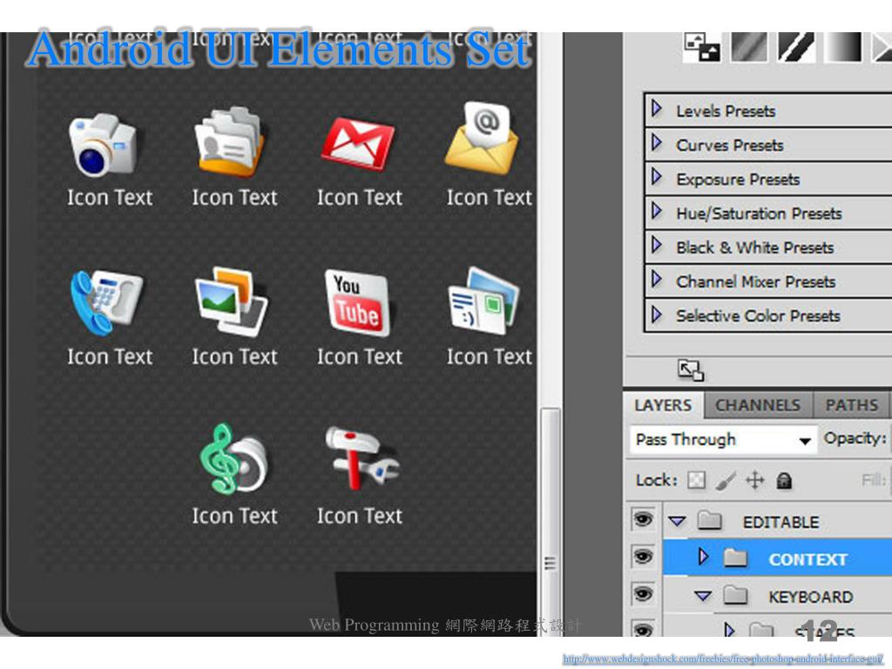Click the Icon Text label under YouTube
The image size is (892, 669).
coord(360,357)
